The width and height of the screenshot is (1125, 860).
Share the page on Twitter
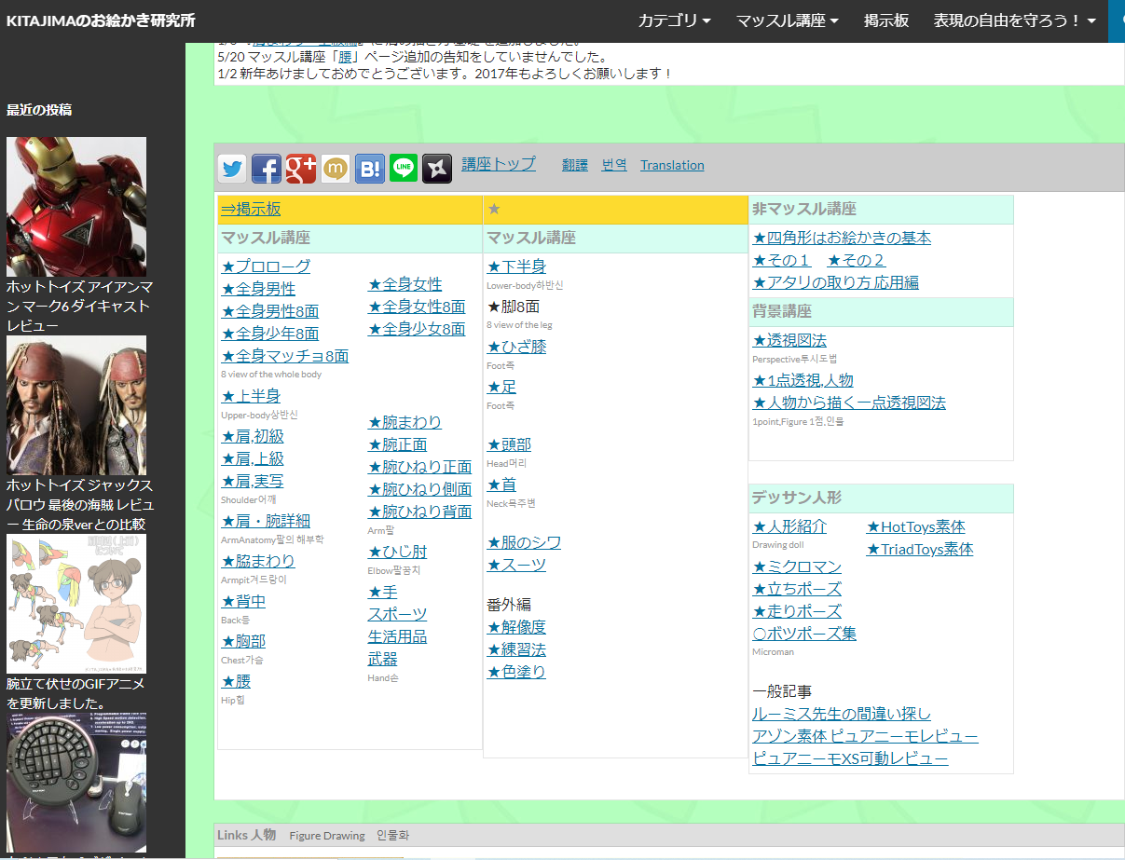point(232,168)
